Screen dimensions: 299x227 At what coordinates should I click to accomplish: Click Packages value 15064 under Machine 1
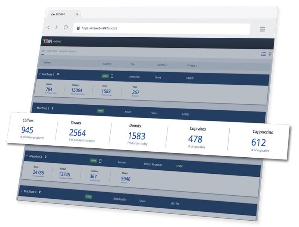tap(77, 90)
